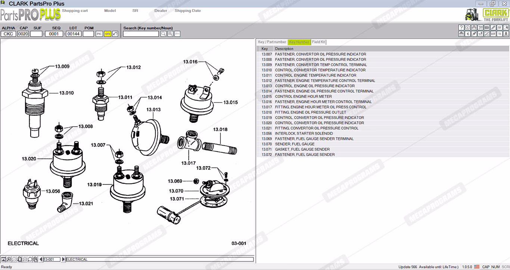The image size is (510, 270).
Task: Select row 13.015 CONTROL ENGINE HOUR METER
Action: click(x=303, y=96)
